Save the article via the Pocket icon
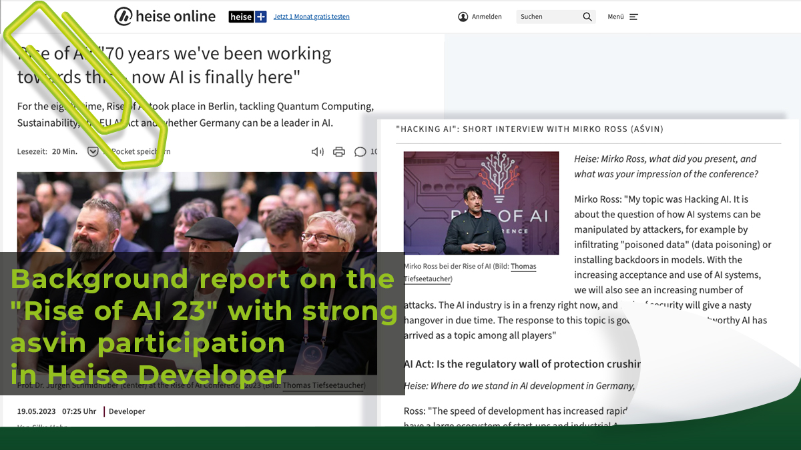Screen dimensions: 801x450 tap(93, 152)
